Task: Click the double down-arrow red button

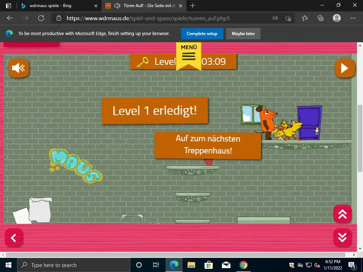Action: click(342, 238)
